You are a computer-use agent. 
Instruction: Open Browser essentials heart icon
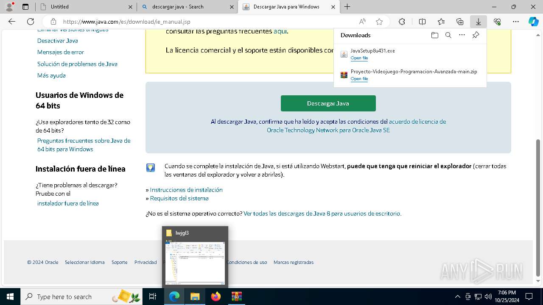497,22
